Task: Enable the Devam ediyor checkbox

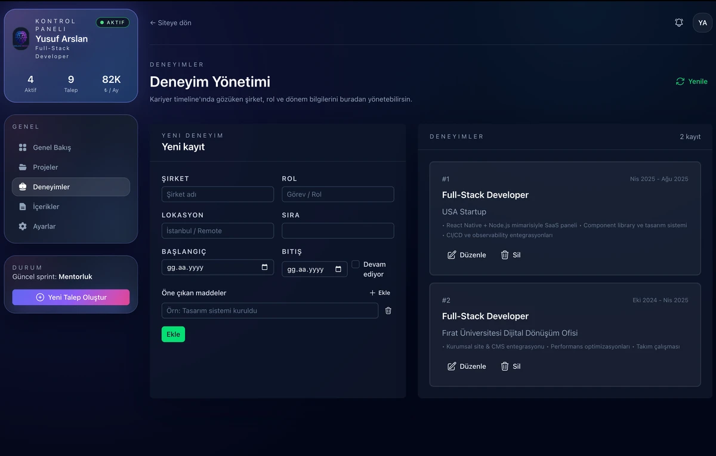Action: pos(356,264)
